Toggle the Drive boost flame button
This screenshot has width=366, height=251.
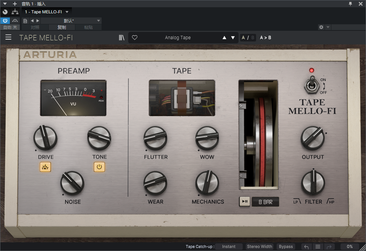45,167
